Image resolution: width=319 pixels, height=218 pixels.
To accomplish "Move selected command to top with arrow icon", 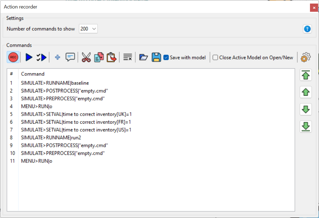I will pos(305,75).
